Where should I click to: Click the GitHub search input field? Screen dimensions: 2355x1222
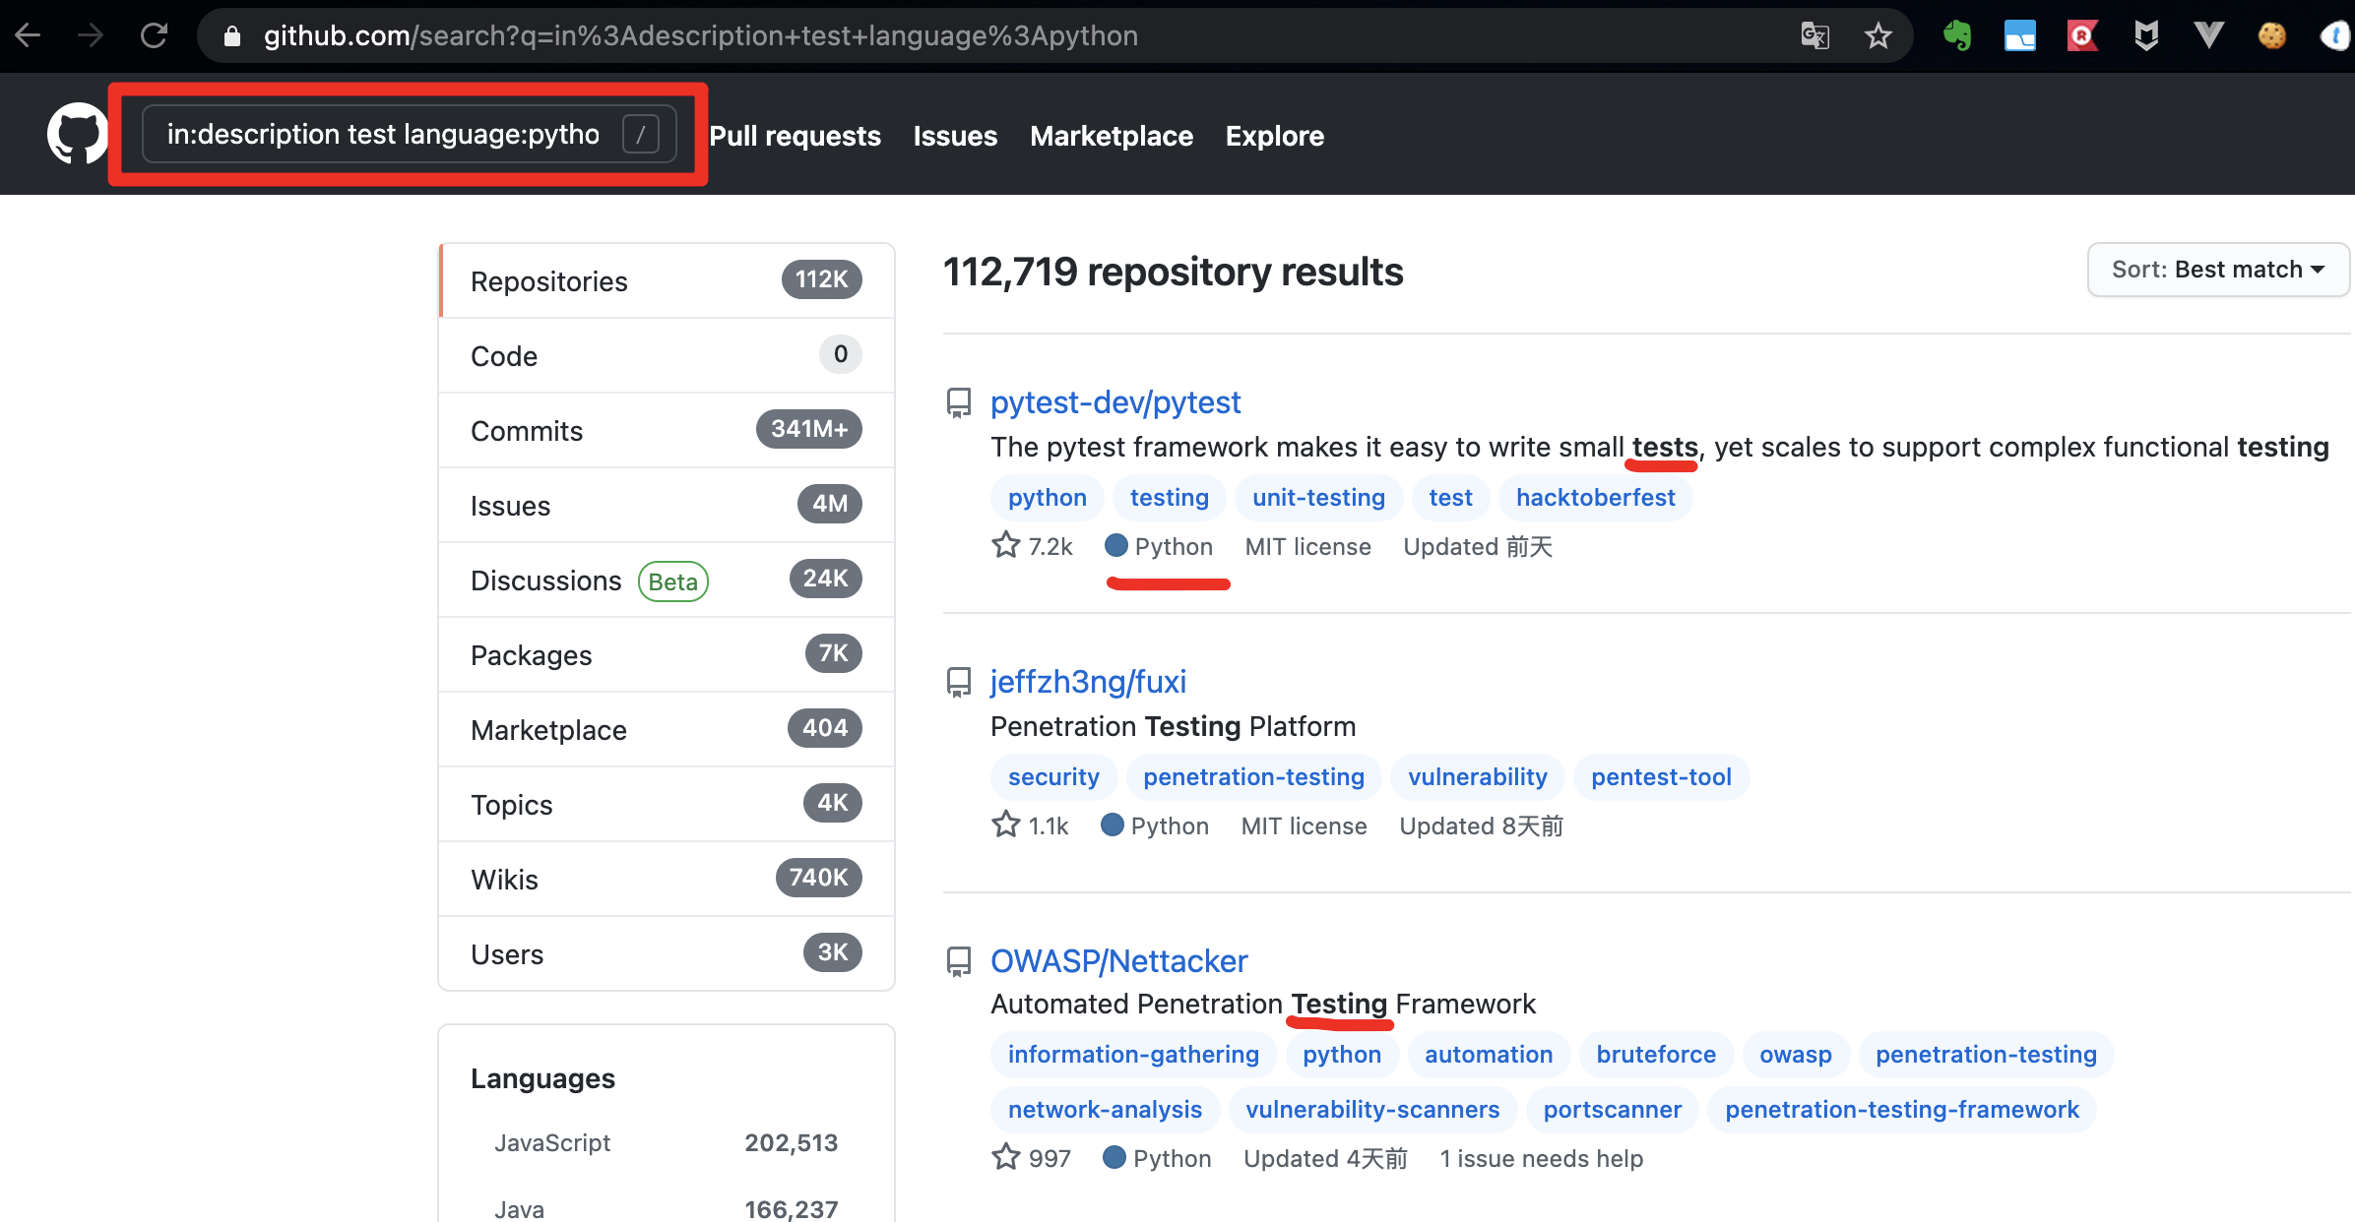click(x=384, y=134)
